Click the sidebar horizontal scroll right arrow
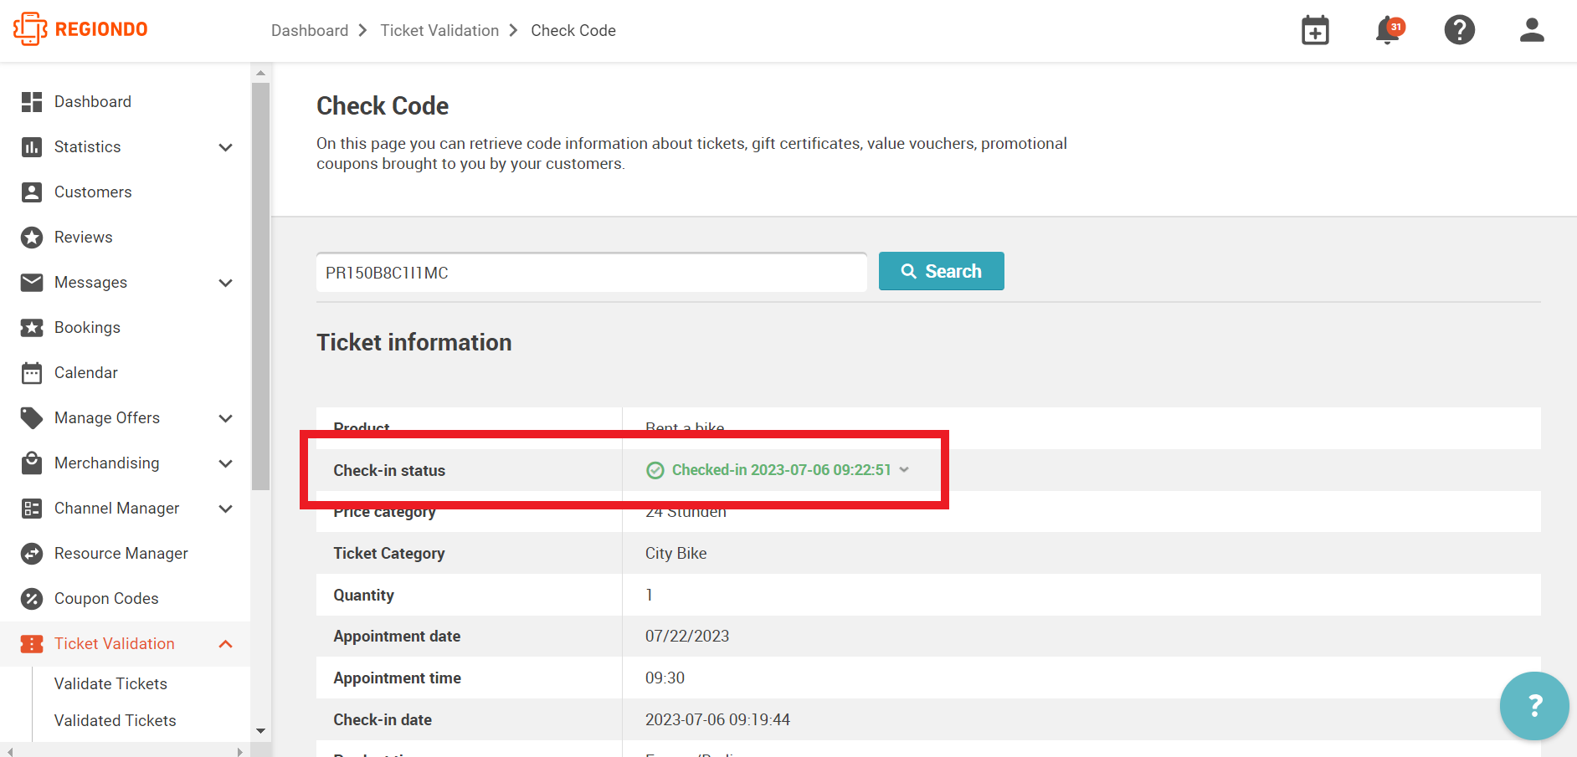Image resolution: width=1577 pixels, height=757 pixels. coord(240,751)
